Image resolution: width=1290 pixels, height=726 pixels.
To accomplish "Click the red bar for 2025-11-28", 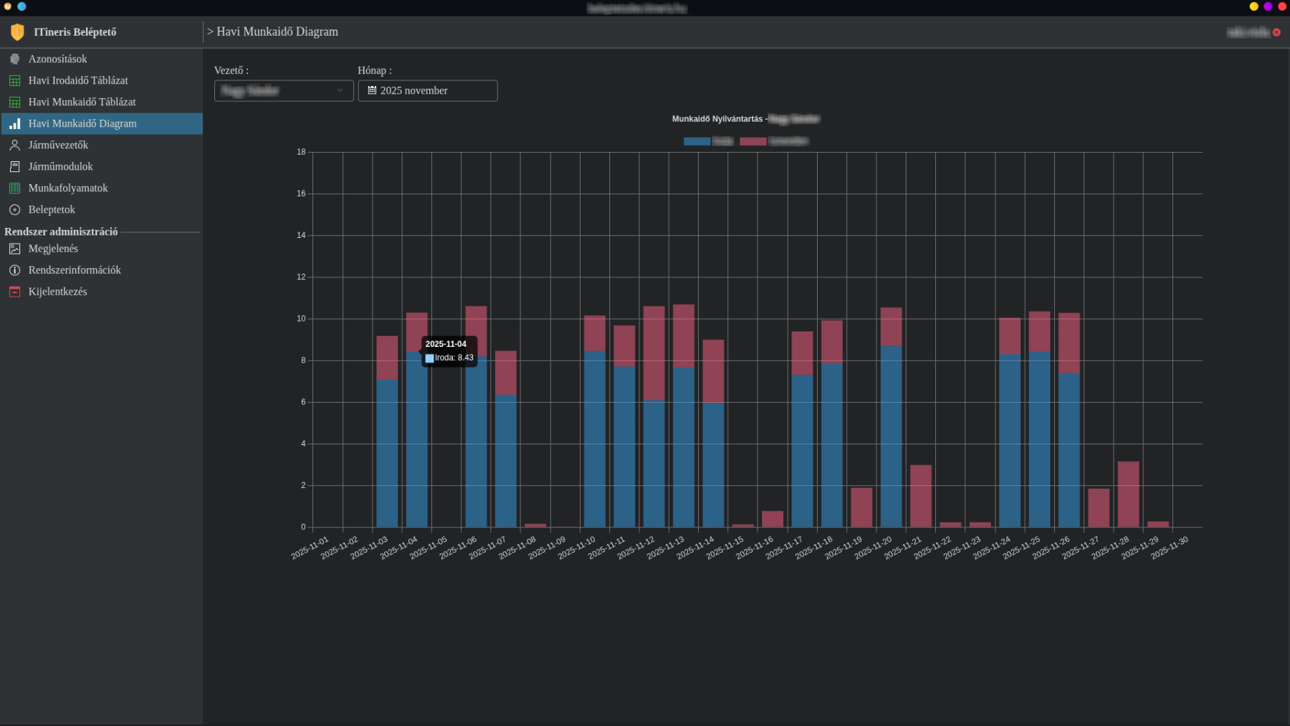I will point(1128,495).
